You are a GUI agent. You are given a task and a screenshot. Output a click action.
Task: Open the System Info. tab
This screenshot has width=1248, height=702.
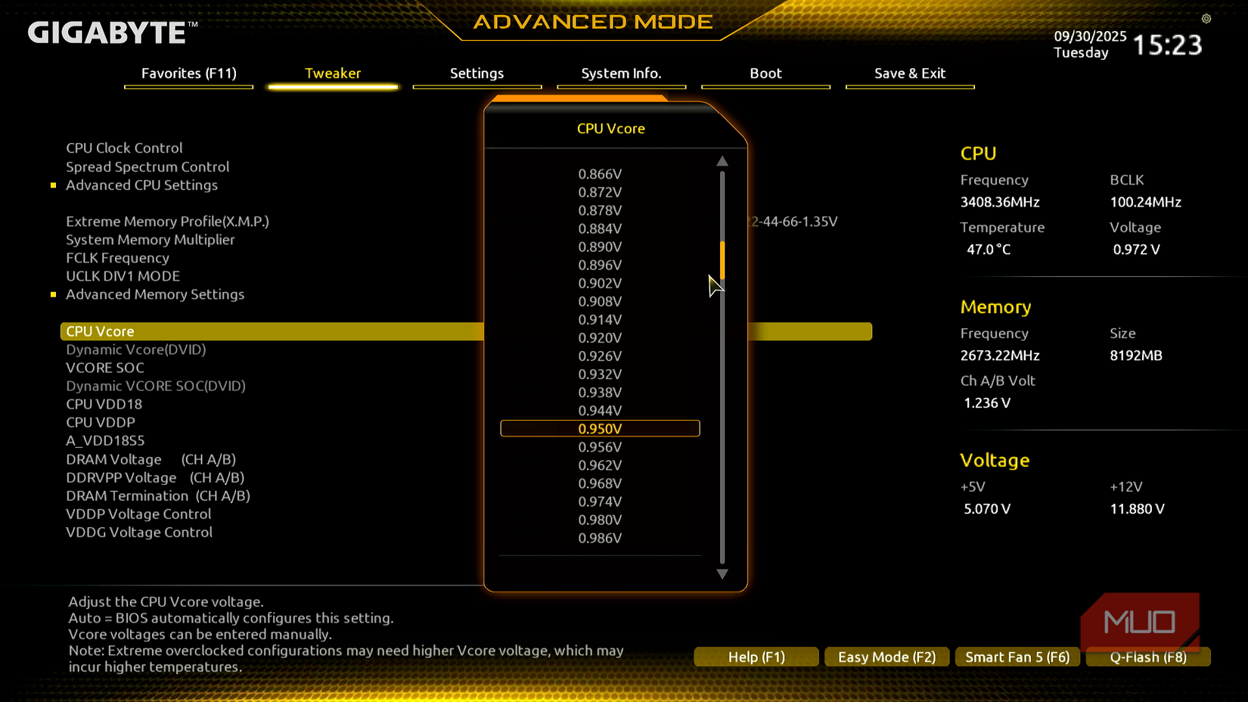[621, 73]
